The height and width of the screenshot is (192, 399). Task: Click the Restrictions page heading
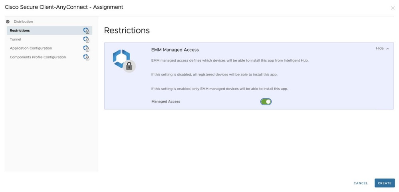(x=127, y=30)
